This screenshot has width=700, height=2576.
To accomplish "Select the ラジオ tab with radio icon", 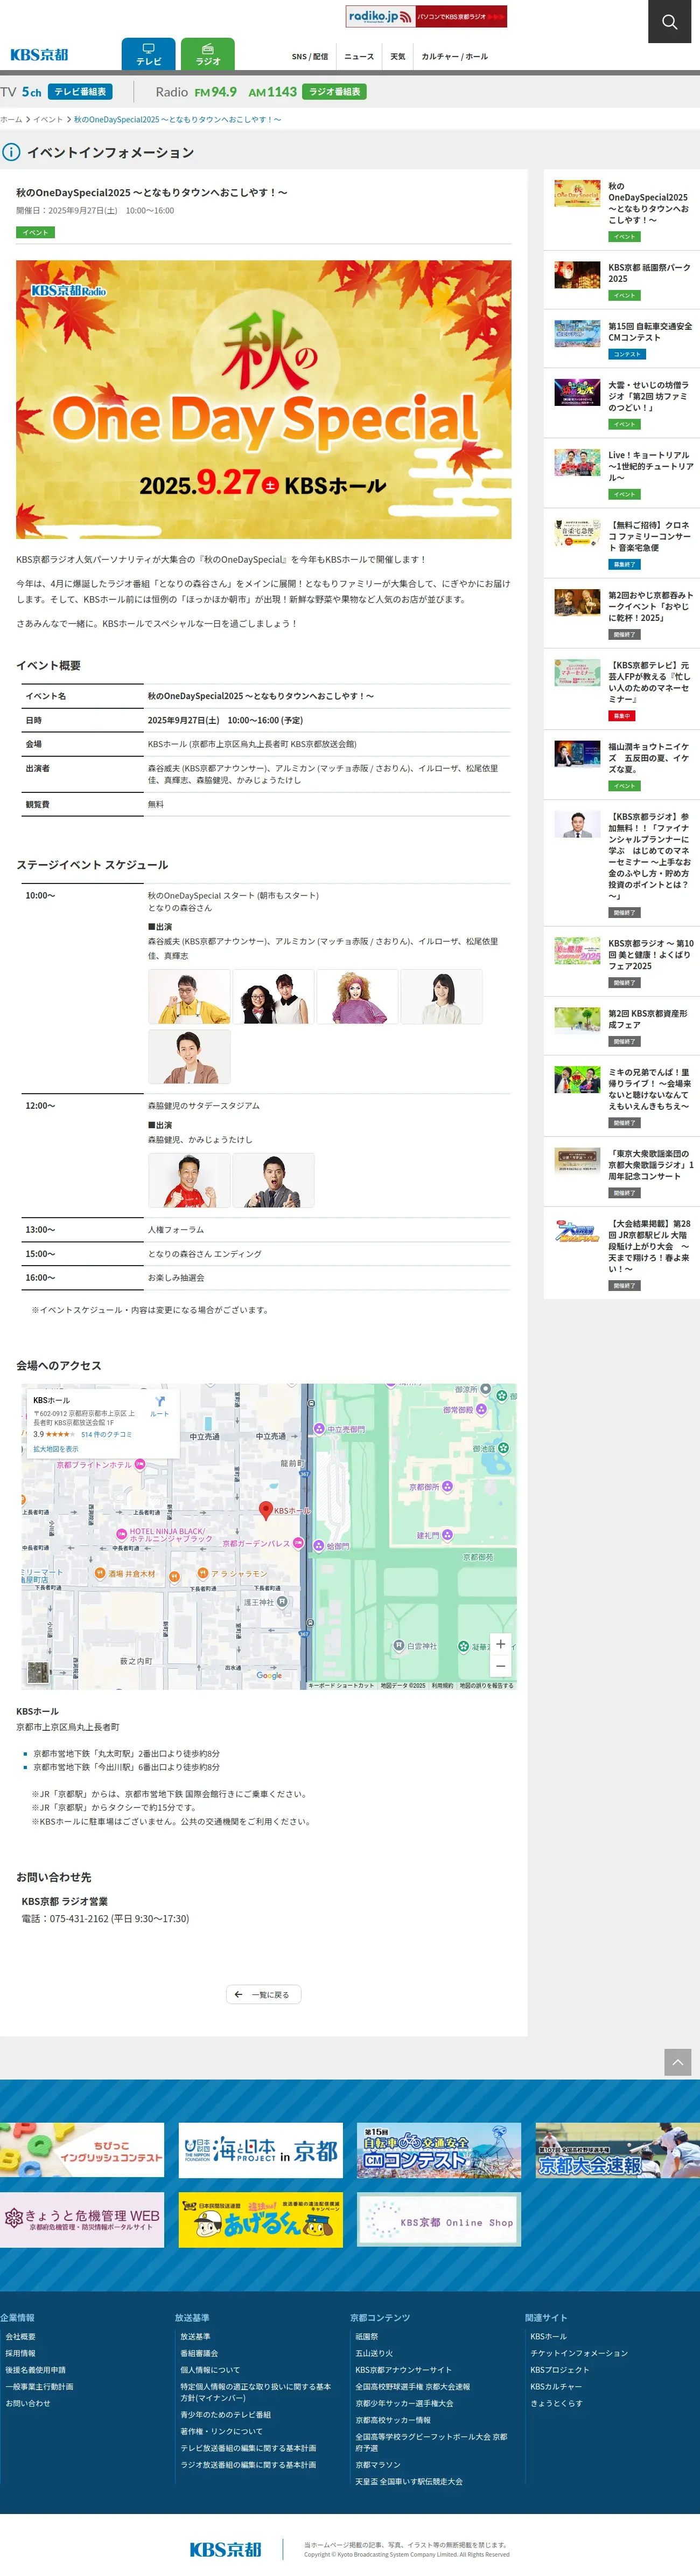I will 208,54.
